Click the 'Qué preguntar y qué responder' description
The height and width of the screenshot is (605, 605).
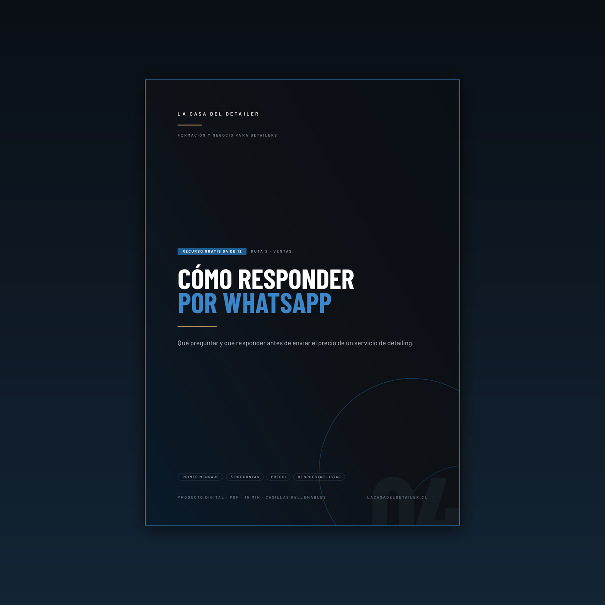295,343
